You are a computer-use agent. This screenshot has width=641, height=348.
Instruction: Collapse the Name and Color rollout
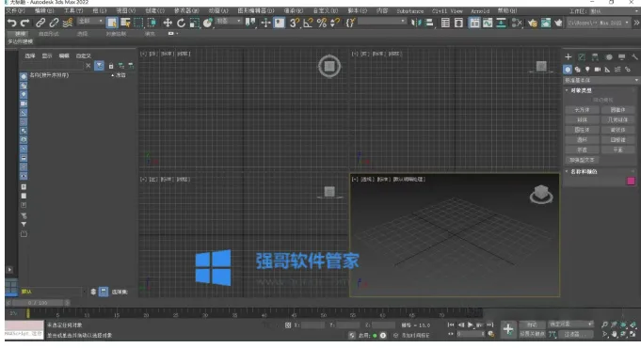pyautogui.click(x=584, y=171)
